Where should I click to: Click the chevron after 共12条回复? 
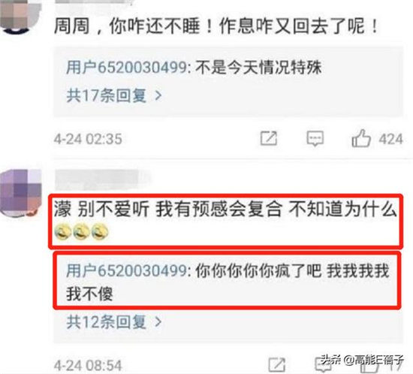click(x=158, y=322)
